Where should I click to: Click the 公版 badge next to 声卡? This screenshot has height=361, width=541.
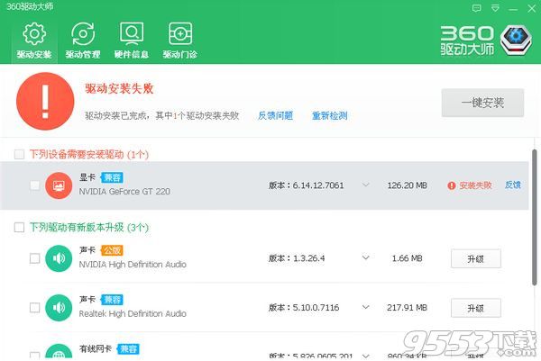112,250
